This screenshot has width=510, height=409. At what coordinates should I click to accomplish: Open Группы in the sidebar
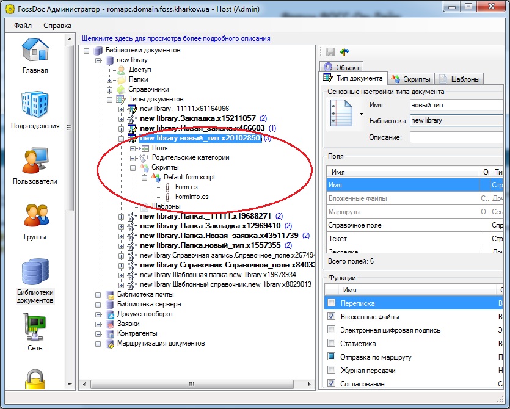tap(35, 221)
